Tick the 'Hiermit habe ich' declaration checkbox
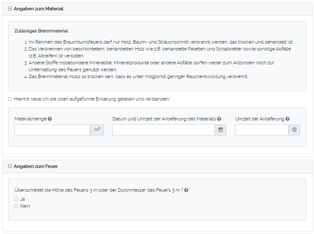The image size is (314, 234). (10, 99)
